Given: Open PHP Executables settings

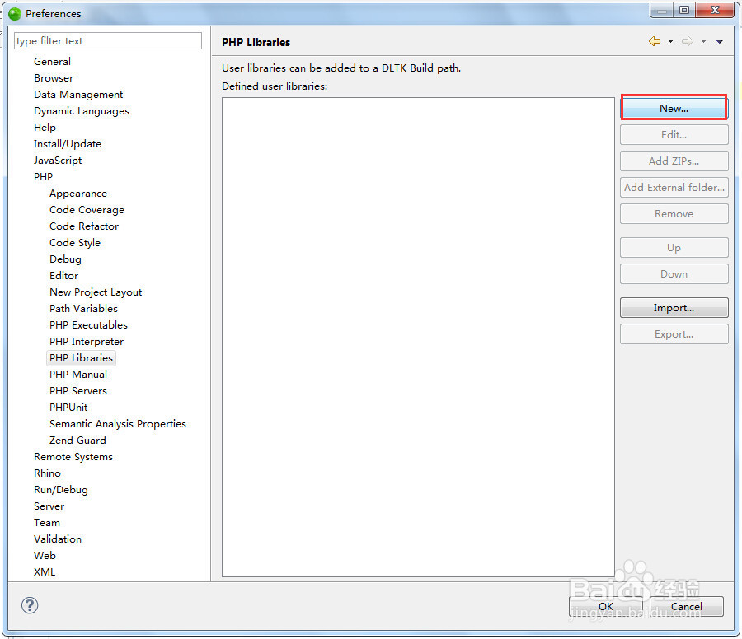Looking at the screenshot, I should (x=88, y=325).
